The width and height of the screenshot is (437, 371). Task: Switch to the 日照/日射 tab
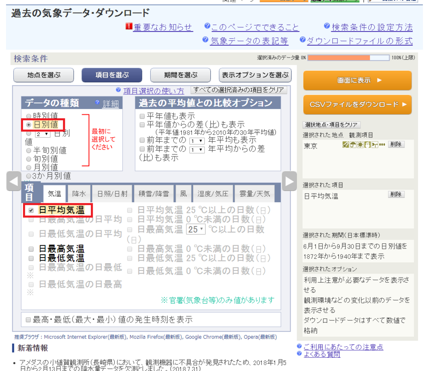click(112, 194)
